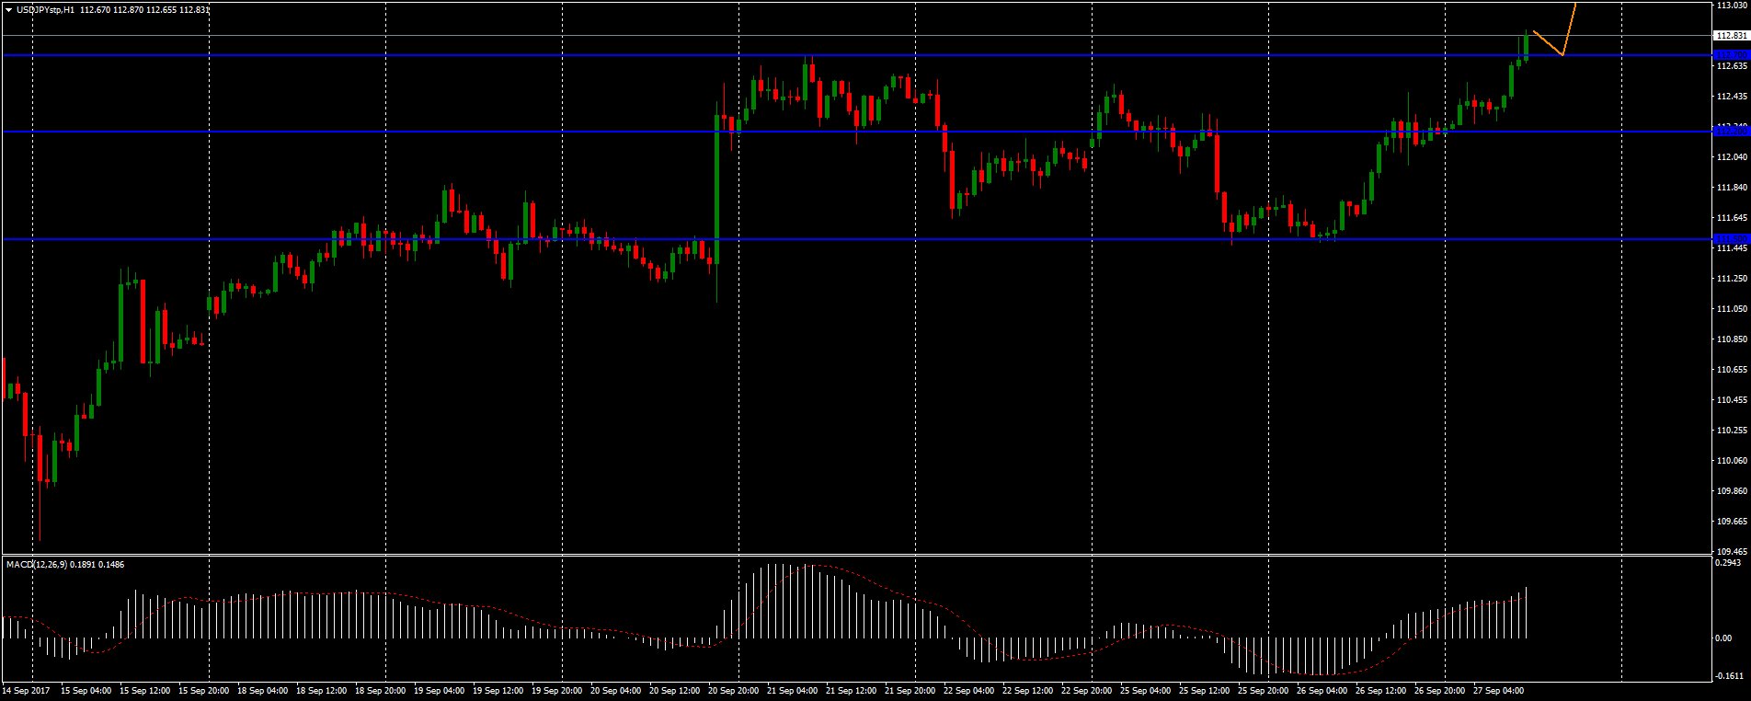Image resolution: width=1751 pixels, height=701 pixels.
Task: Click the current price label 112.831
Action: click(x=1732, y=35)
